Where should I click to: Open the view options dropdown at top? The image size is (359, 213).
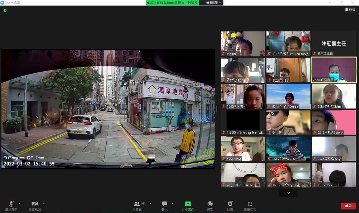click(x=214, y=3)
